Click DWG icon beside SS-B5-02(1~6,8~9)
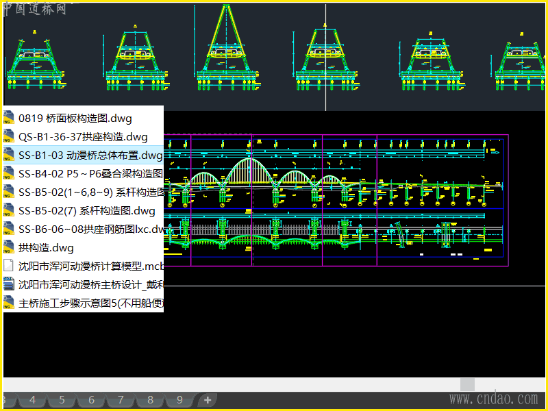Viewport: 548px width, 411px height. (9, 192)
